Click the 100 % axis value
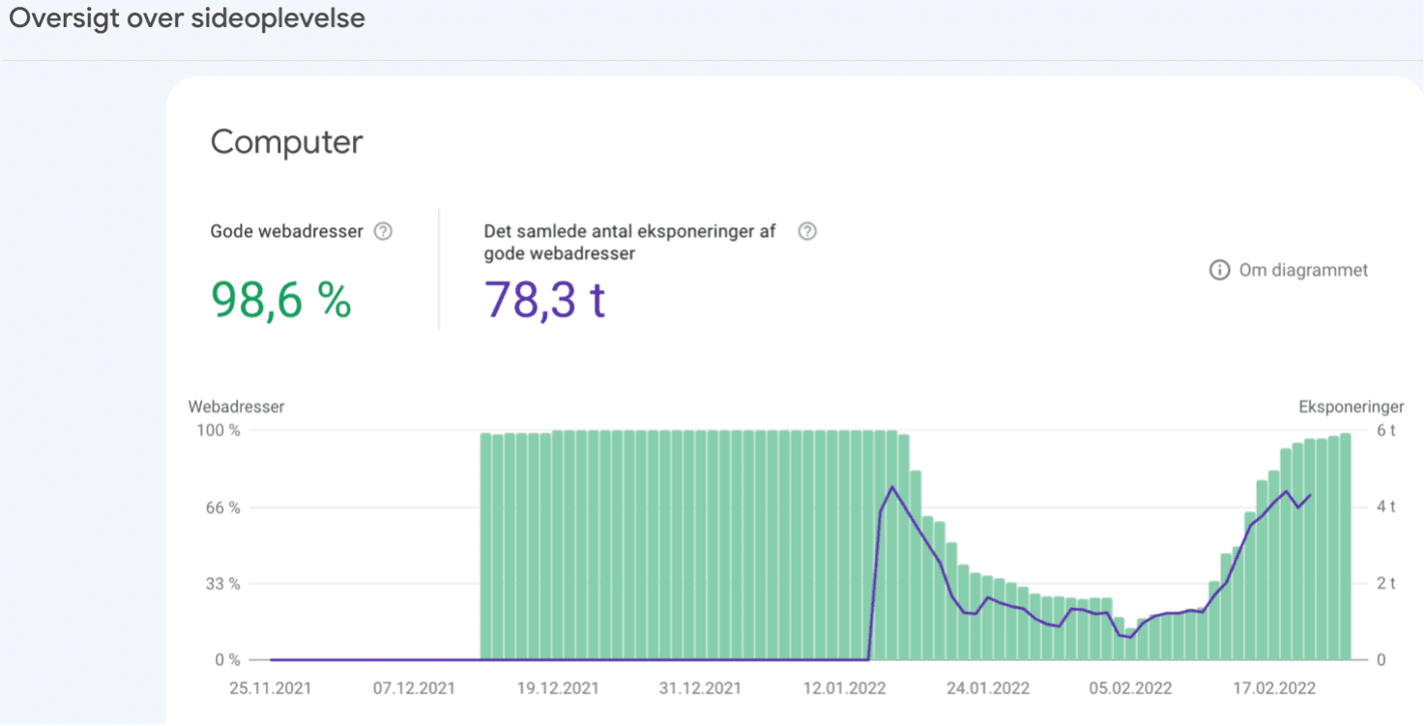This screenshot has width=1426, height=726. click(218, 430)
